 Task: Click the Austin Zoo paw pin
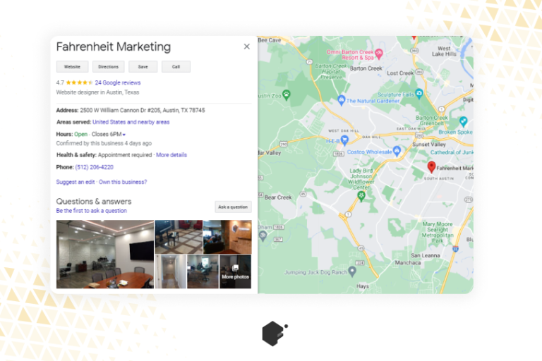coord(287,94)
